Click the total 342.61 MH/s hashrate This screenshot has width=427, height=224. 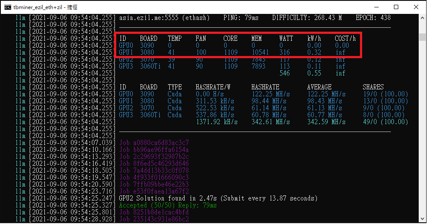click(x=271, y=122)
